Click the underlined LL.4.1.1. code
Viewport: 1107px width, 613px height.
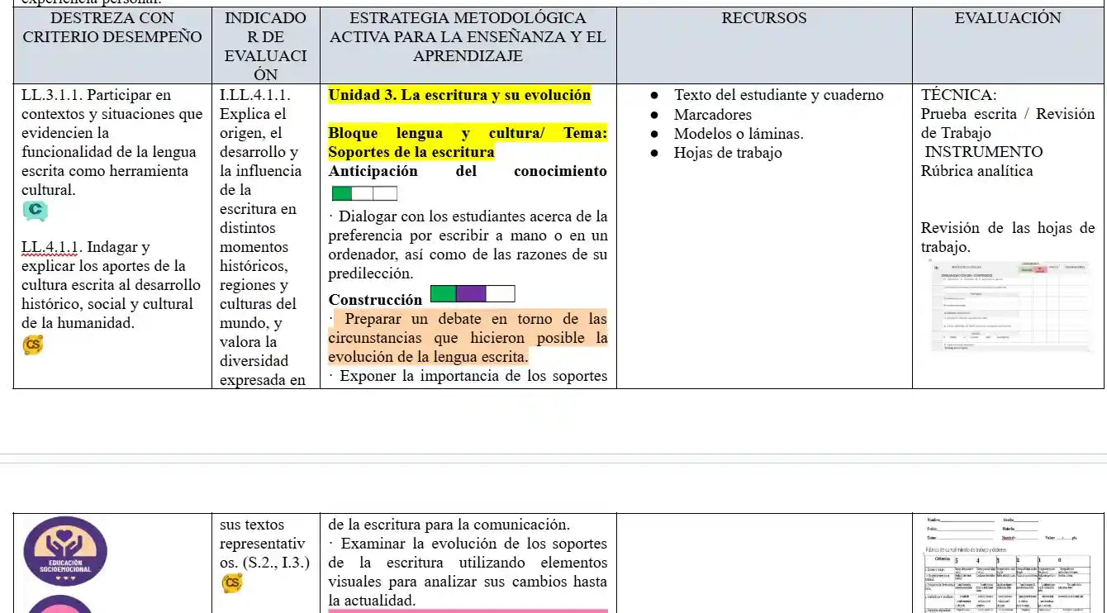pyautogui.click(x=51, y=247)
